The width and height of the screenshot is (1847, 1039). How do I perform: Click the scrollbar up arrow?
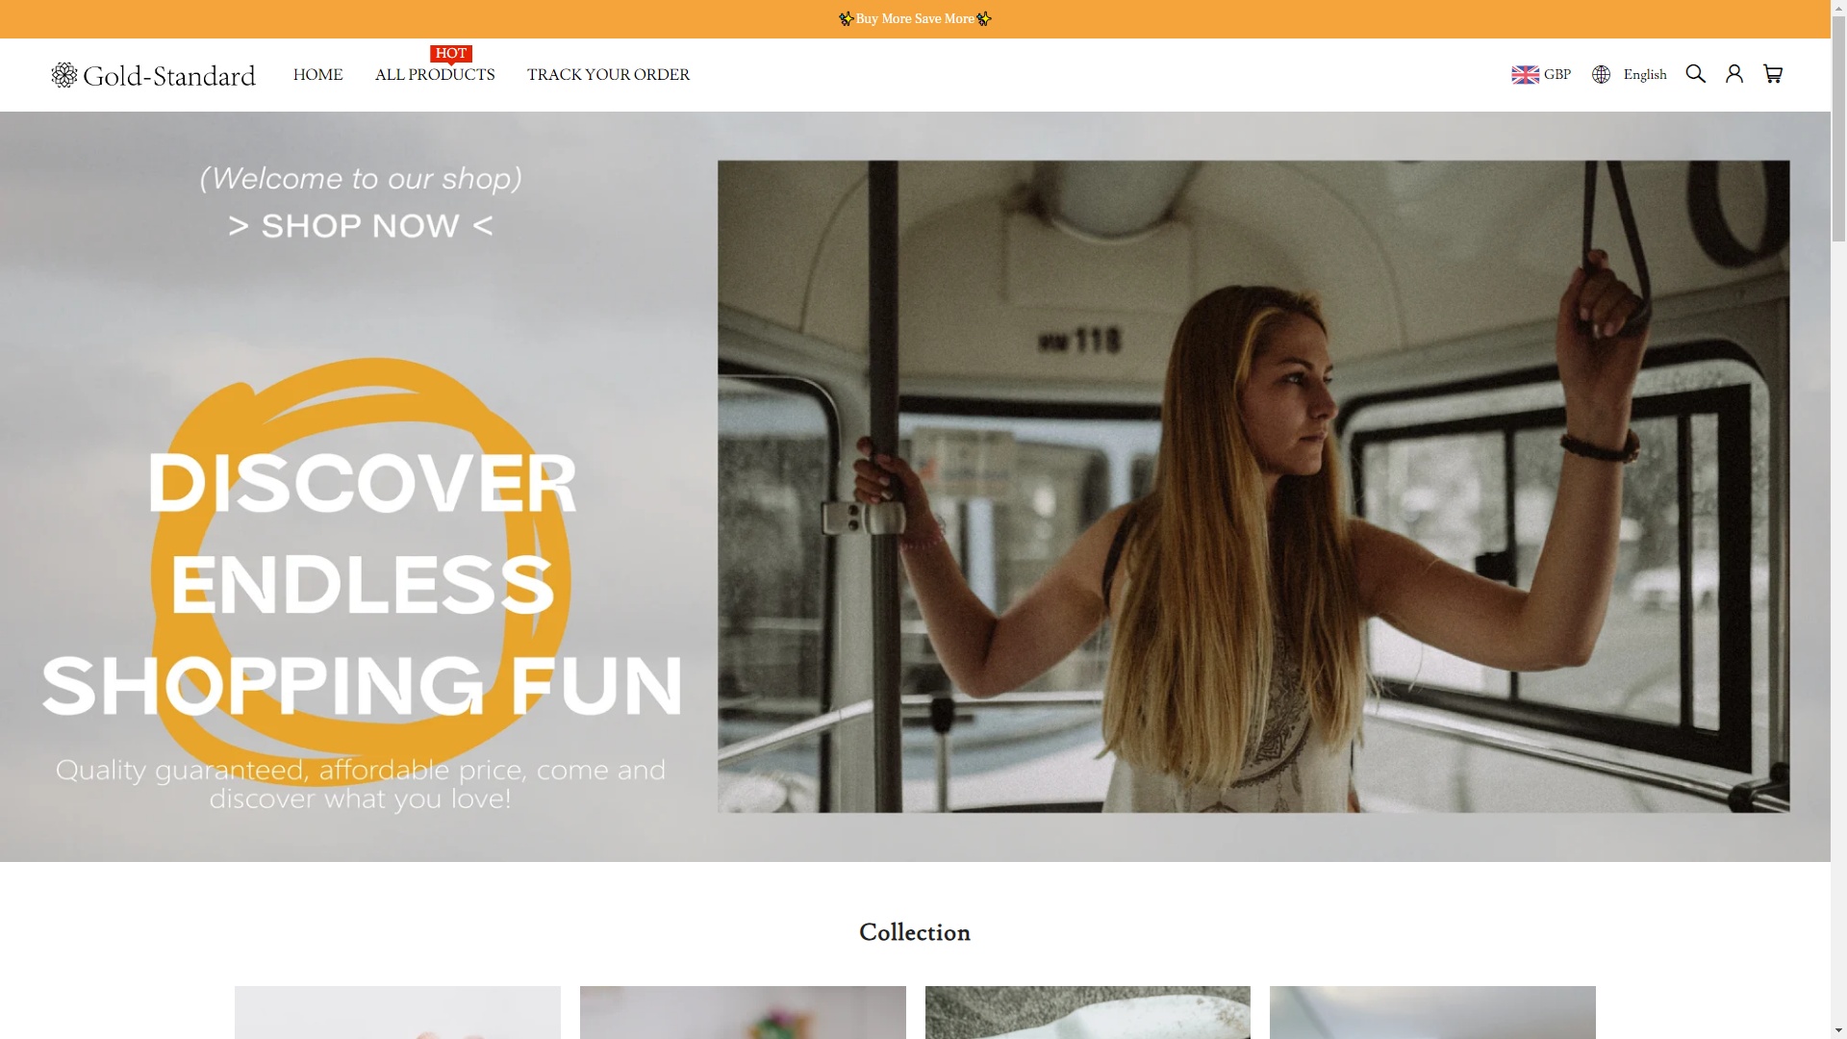point(1838,9)
